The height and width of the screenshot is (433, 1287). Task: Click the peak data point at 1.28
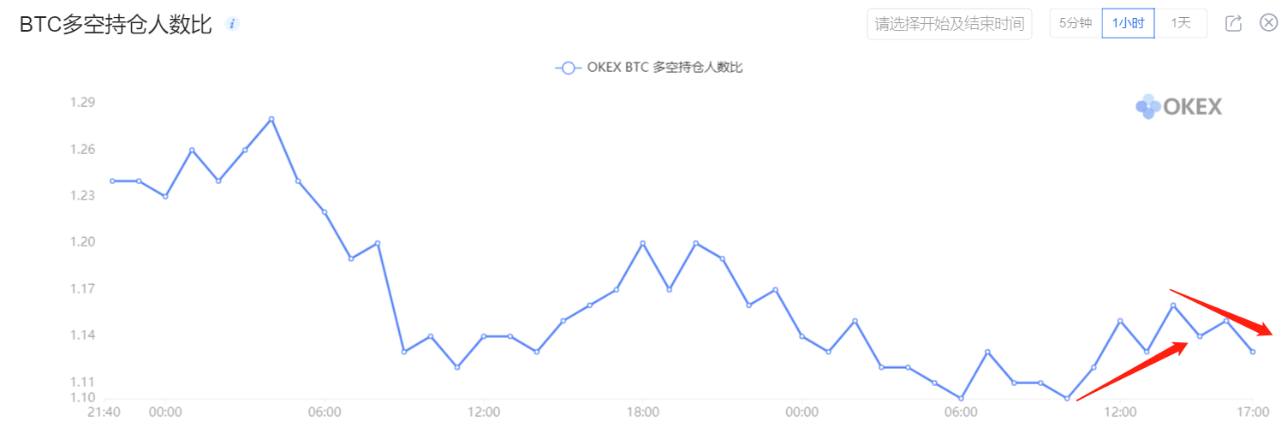point(271,119)
